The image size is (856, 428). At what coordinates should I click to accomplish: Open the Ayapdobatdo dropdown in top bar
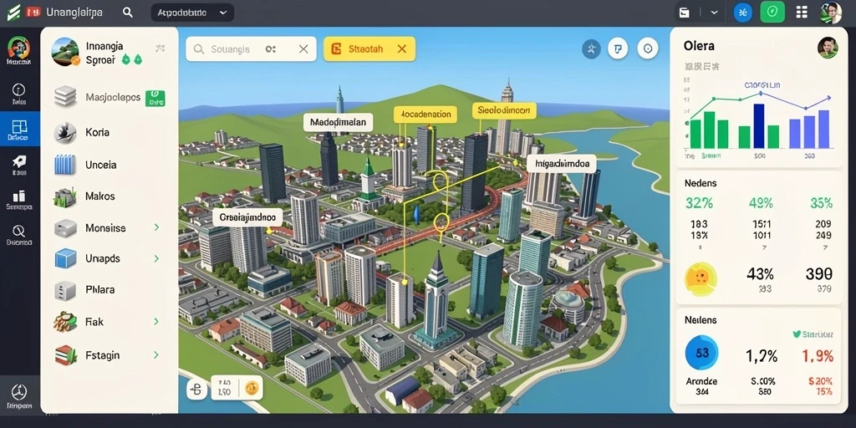(x=192, y=13)
